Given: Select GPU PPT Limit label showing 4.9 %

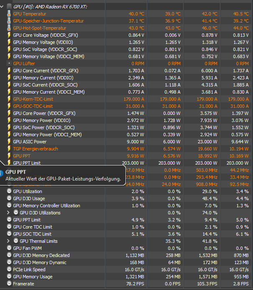Looking at the screenshot, I should [x=27, y=220].
